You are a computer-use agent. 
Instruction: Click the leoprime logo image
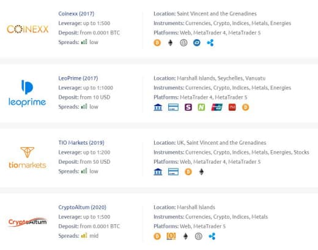pos(27,93)
